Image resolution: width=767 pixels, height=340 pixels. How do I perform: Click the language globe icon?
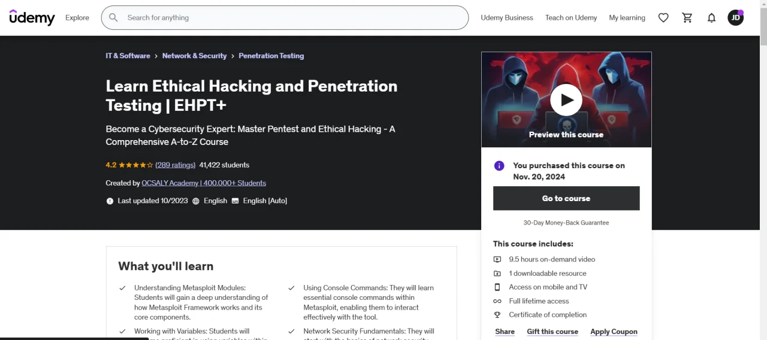pos(196,201)
